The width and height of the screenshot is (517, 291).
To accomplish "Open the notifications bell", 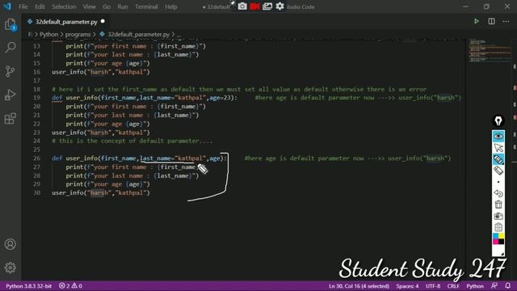I will 508,286.
